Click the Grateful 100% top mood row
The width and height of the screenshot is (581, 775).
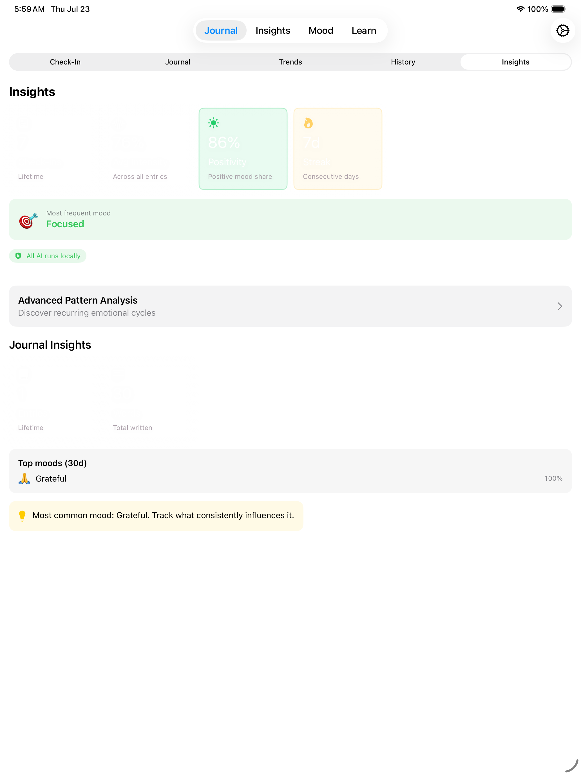tap(290, 478)
